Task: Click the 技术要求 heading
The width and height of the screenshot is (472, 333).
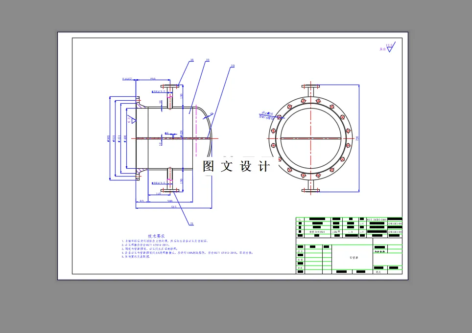Action: (156, 236)
